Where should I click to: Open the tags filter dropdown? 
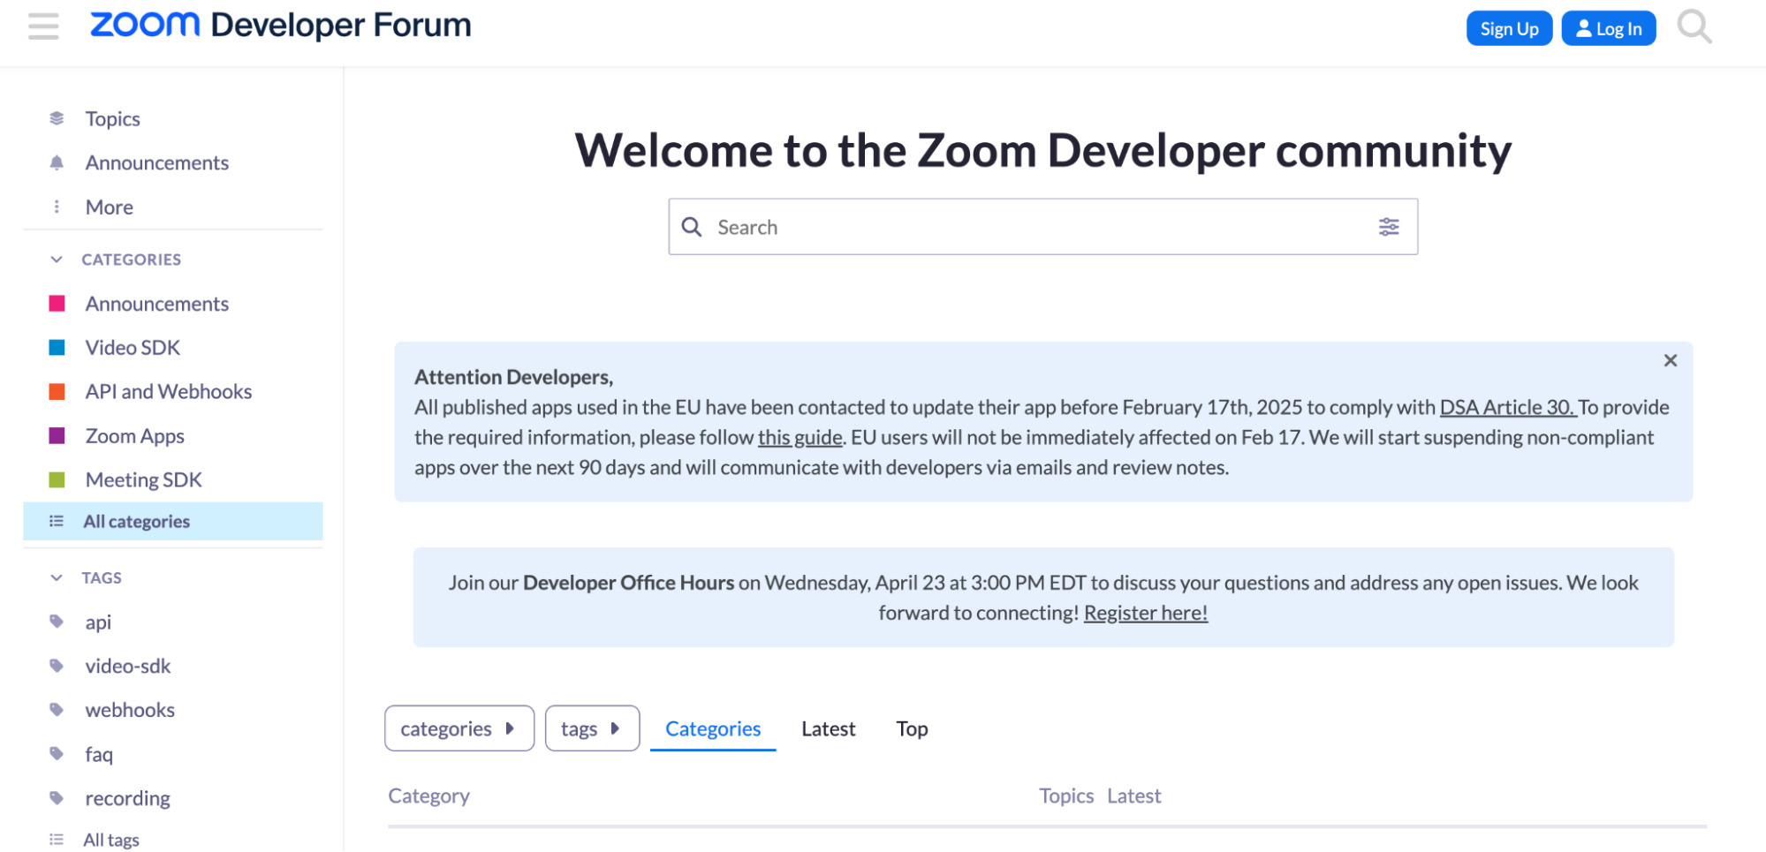(x=592, y=728)
